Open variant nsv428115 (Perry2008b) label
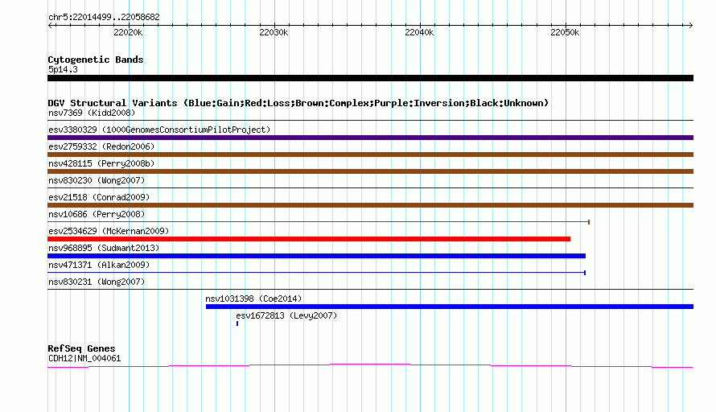Viewport: 716px width, 412px height. [x=101, y=163]
